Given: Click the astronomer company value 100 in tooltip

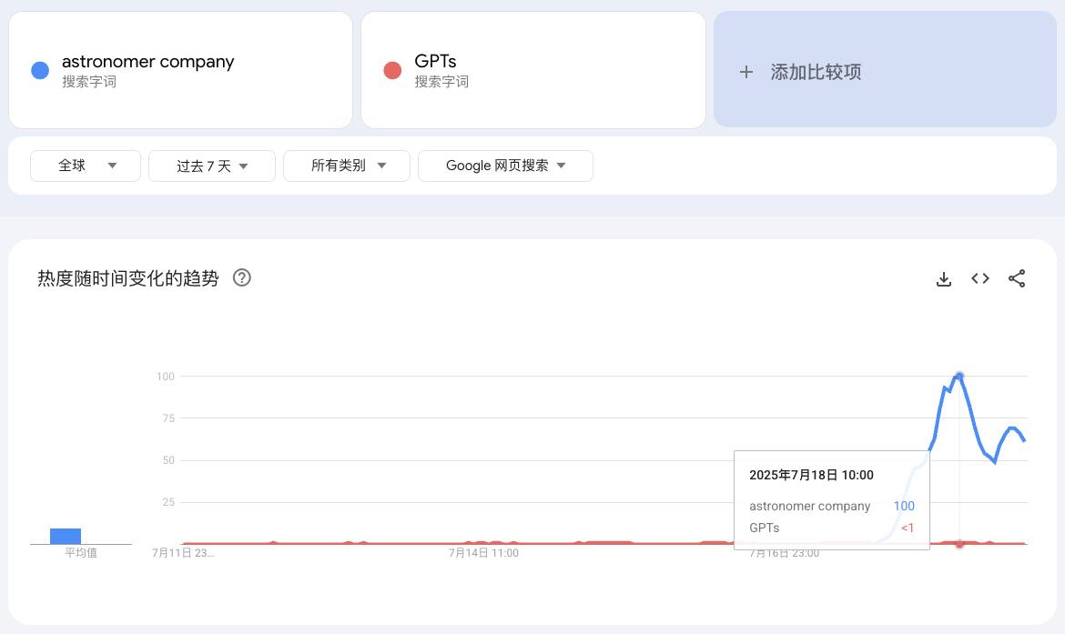Looking at the screenshot, I should pyautogui.click(x=904, y=506).
